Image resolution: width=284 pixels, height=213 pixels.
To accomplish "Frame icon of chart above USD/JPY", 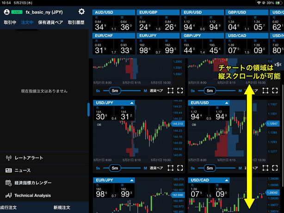I will coord(170,91).
